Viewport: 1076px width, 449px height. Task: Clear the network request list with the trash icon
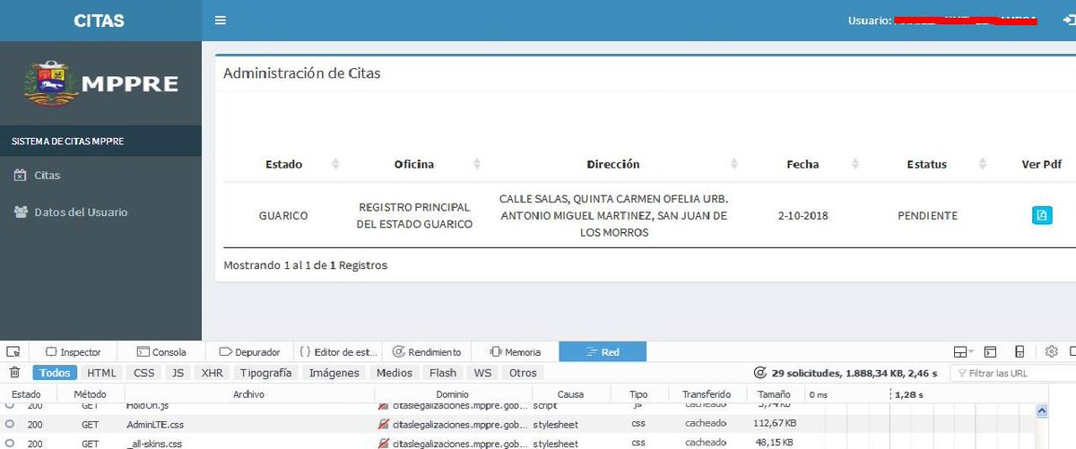(14, 373)
